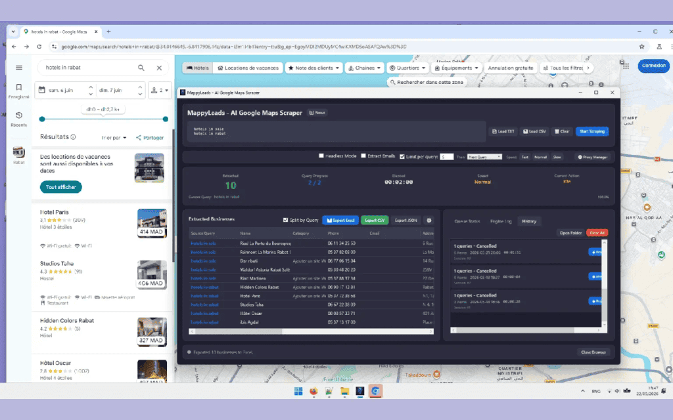Select the Google Maps browser tab
The height and width of the screenshot is (420, 673).
59,31
